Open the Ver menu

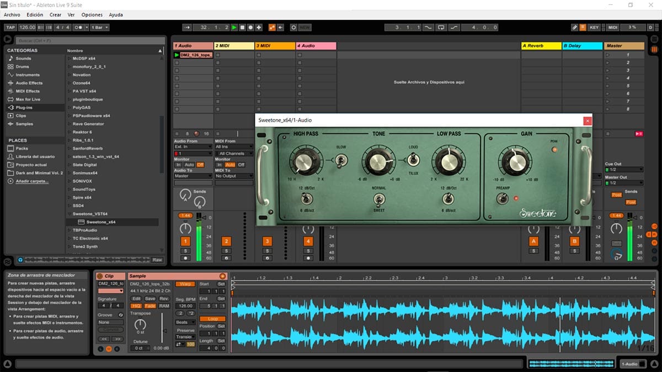(71, 15)
